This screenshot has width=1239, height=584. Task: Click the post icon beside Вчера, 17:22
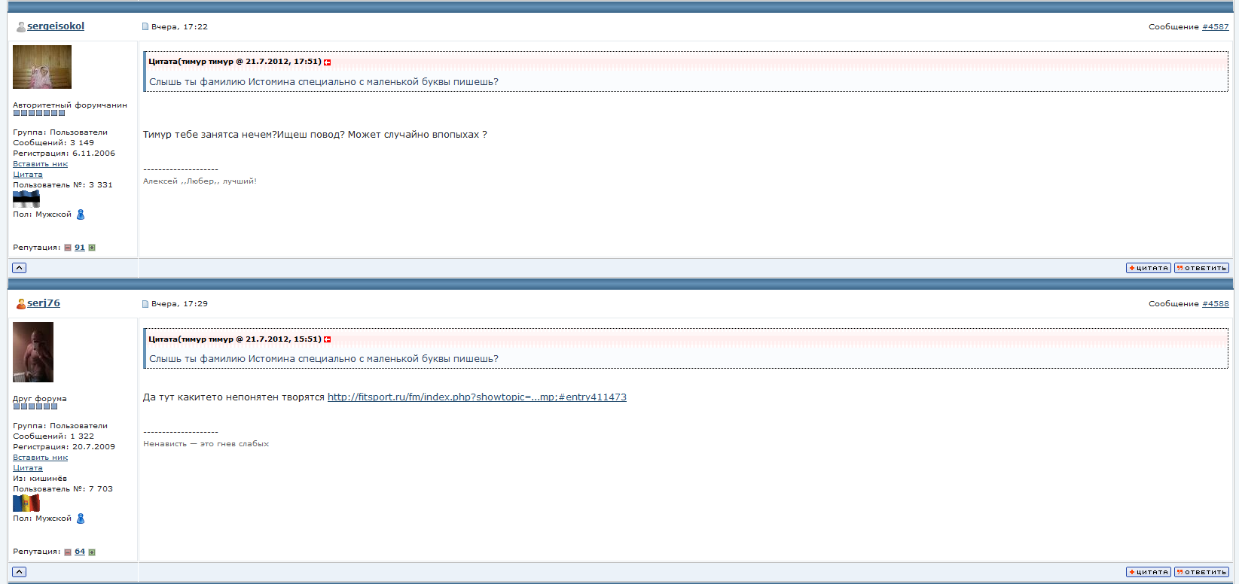point(145,26)
